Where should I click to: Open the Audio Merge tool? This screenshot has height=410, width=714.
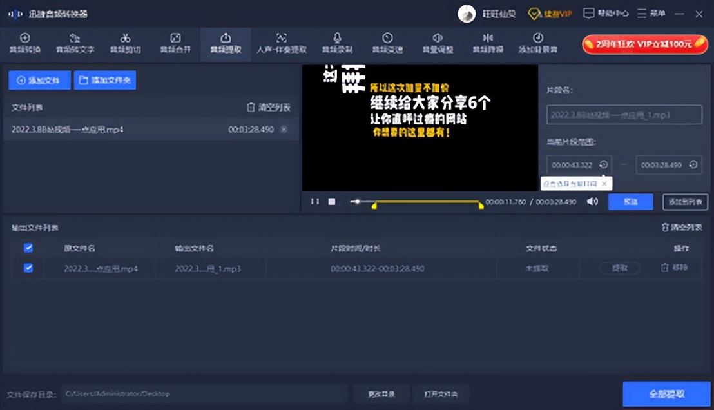[x=175, y=43]
